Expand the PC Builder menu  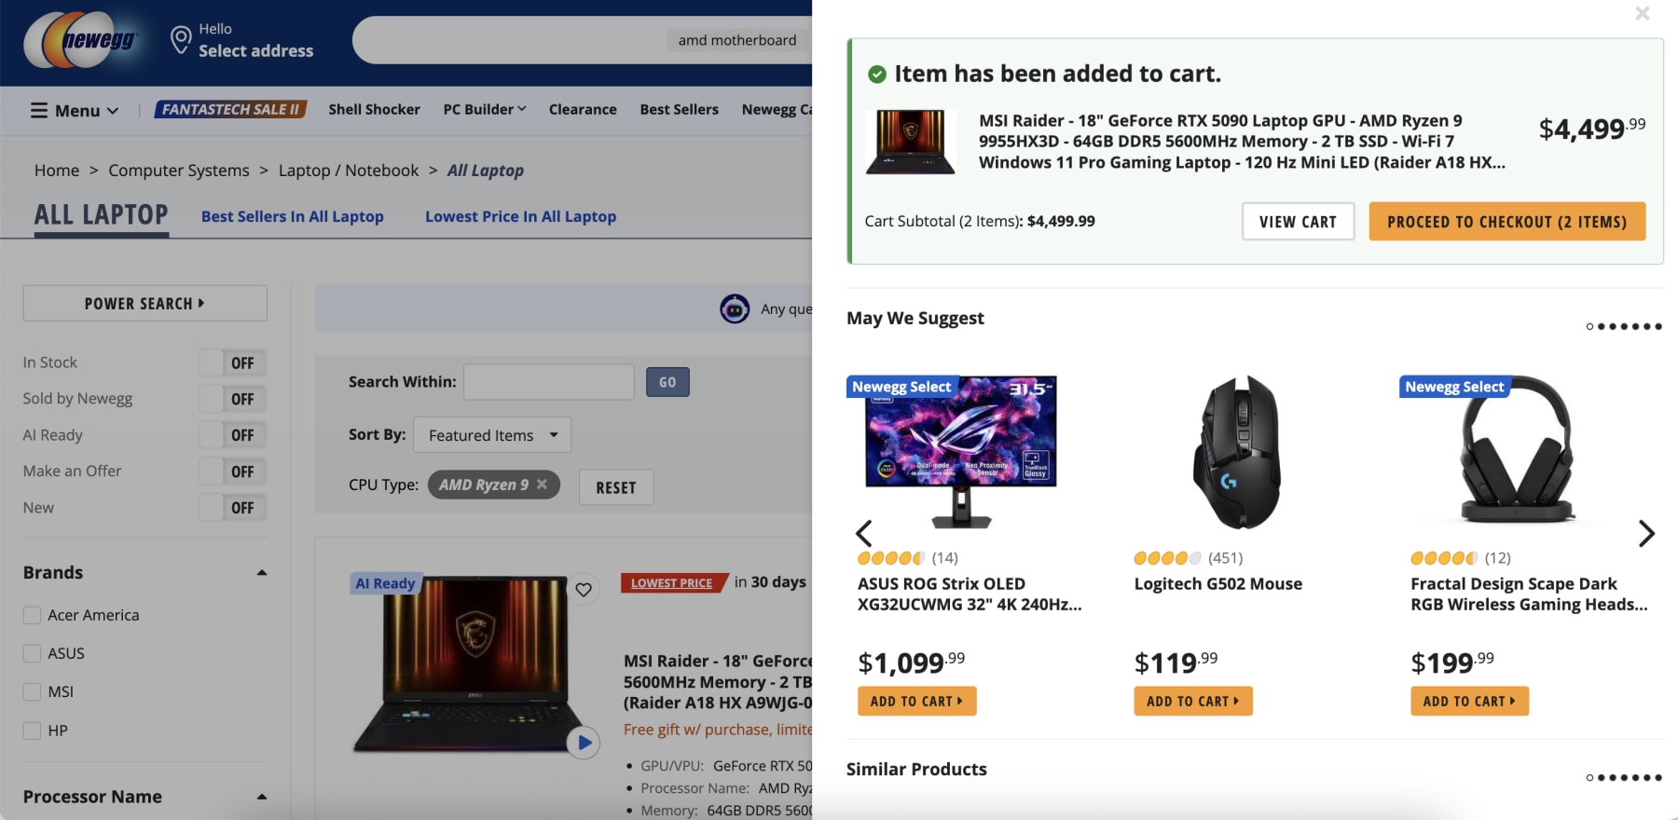tap(484, 109)
